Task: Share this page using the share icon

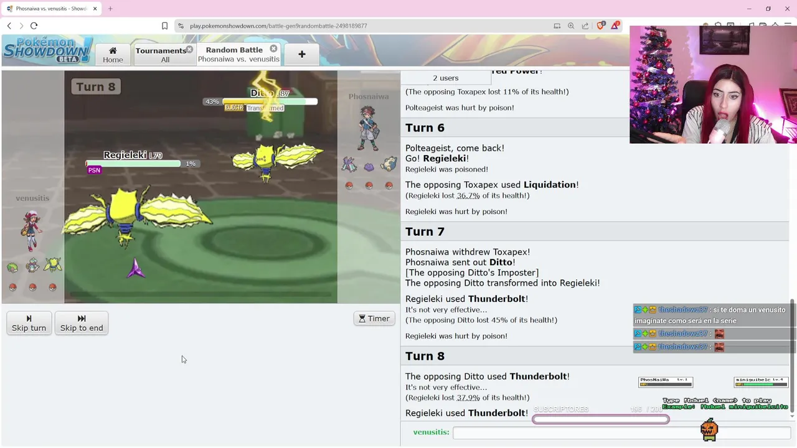Action: [585, 26]
